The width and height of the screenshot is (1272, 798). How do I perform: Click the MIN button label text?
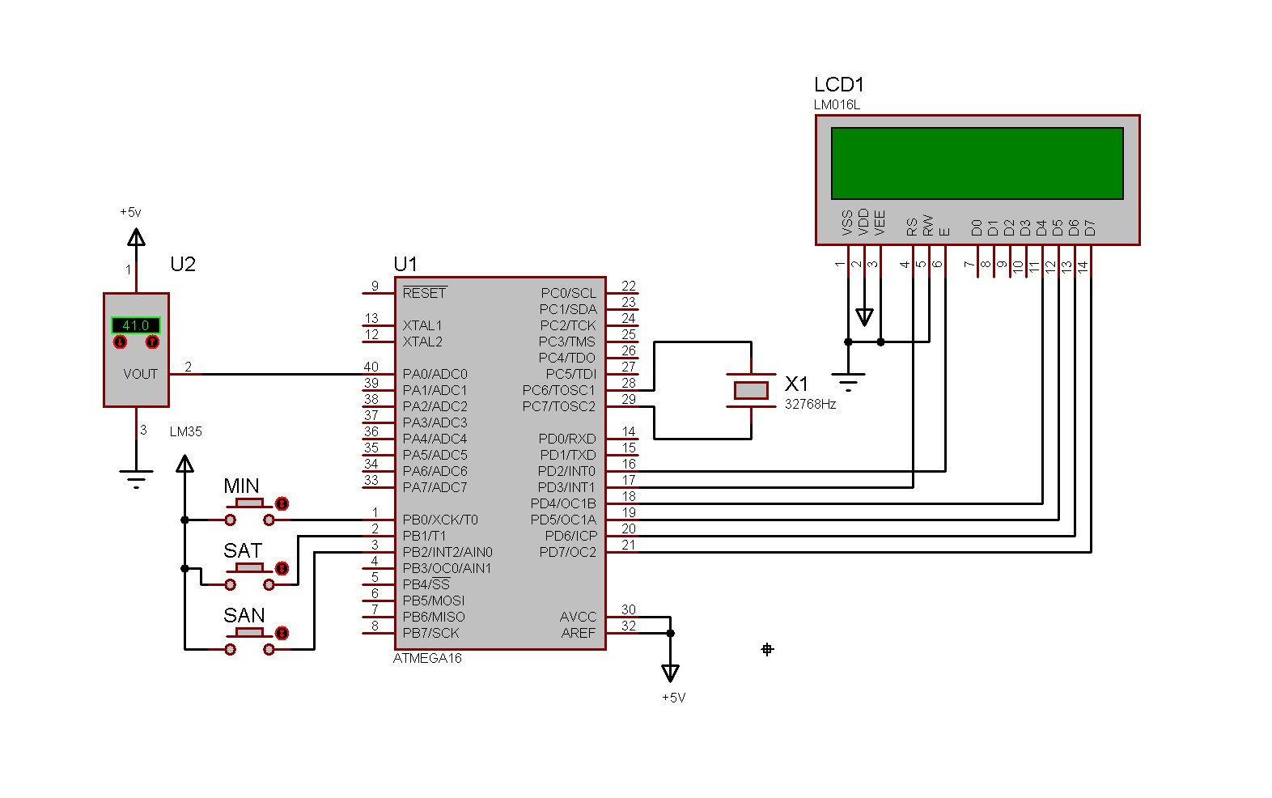(x=241, y=486)
